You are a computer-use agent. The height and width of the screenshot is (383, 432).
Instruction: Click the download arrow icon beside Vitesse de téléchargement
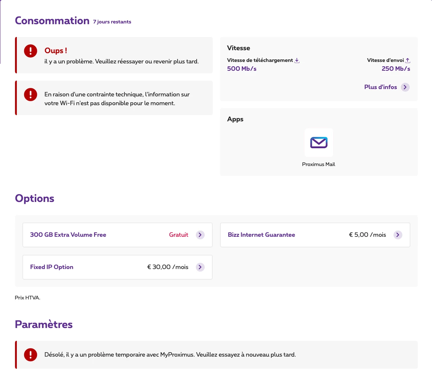click(297, 60)
